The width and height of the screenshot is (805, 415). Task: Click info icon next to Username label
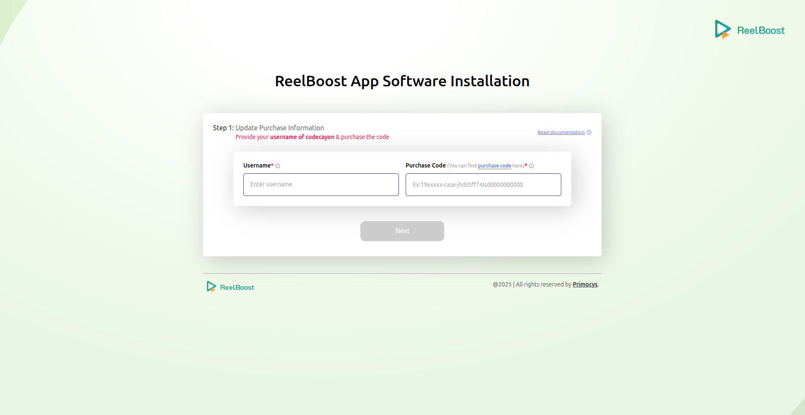(278, 166)
